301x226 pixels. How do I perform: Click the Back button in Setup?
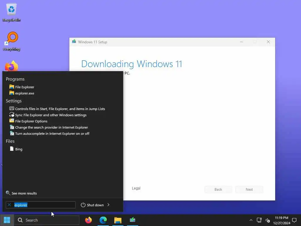pyautogui.click(x=218, y=190)
